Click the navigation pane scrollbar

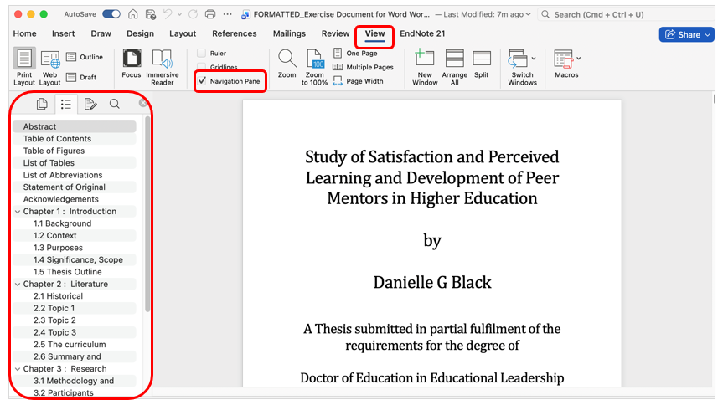(147, 214)
